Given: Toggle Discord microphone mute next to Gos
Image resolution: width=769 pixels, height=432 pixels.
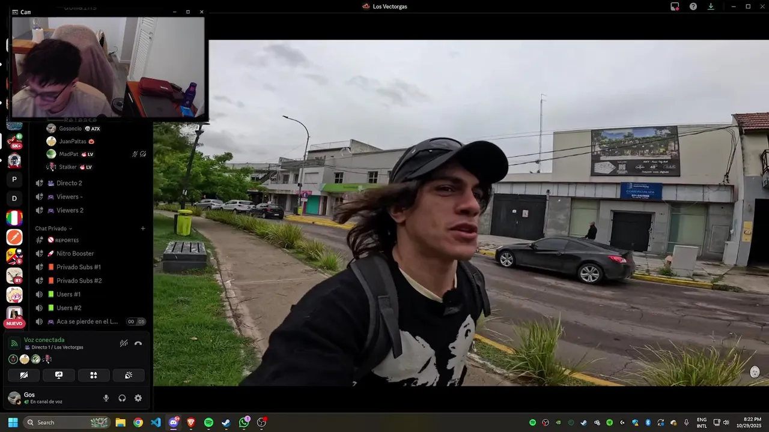Looking at the screenshot, I should tap(106, 398).
